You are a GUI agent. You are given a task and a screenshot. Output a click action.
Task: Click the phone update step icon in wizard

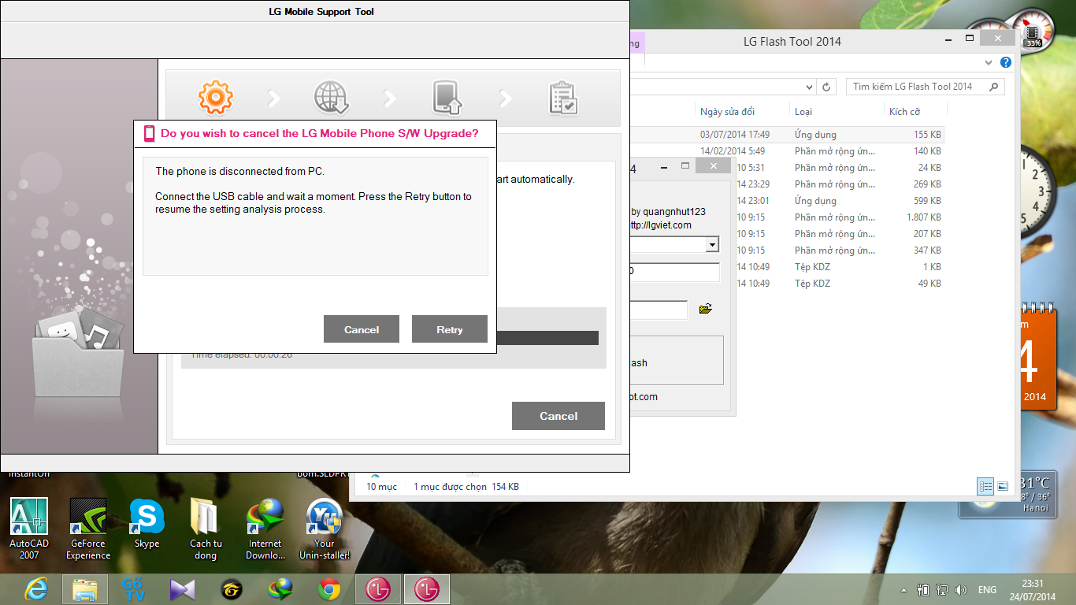[x=447, y=98]
